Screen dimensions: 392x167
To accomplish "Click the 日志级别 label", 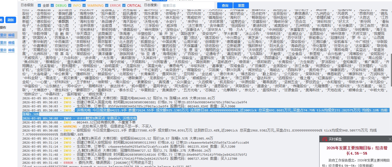I will [27, 5].
